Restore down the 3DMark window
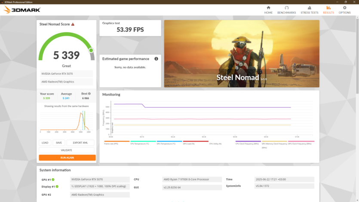Image resolution: width=359 pixels, height=202 pixels. pos(346,2)
